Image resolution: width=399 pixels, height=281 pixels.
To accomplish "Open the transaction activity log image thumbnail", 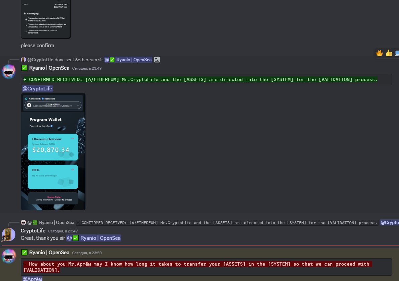I will 46,19.
